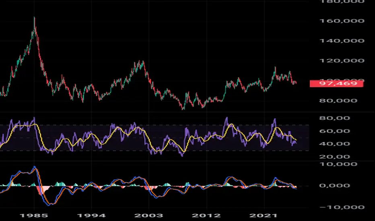Screen dimensions: 375x221
Task: Click the 140,000 price axis label
Action: pyautogui.click(x=342, y=41)
